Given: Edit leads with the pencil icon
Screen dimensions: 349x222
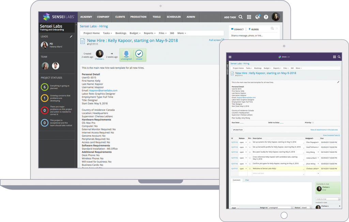Looking at the screenshot, I should coord(71,36).
